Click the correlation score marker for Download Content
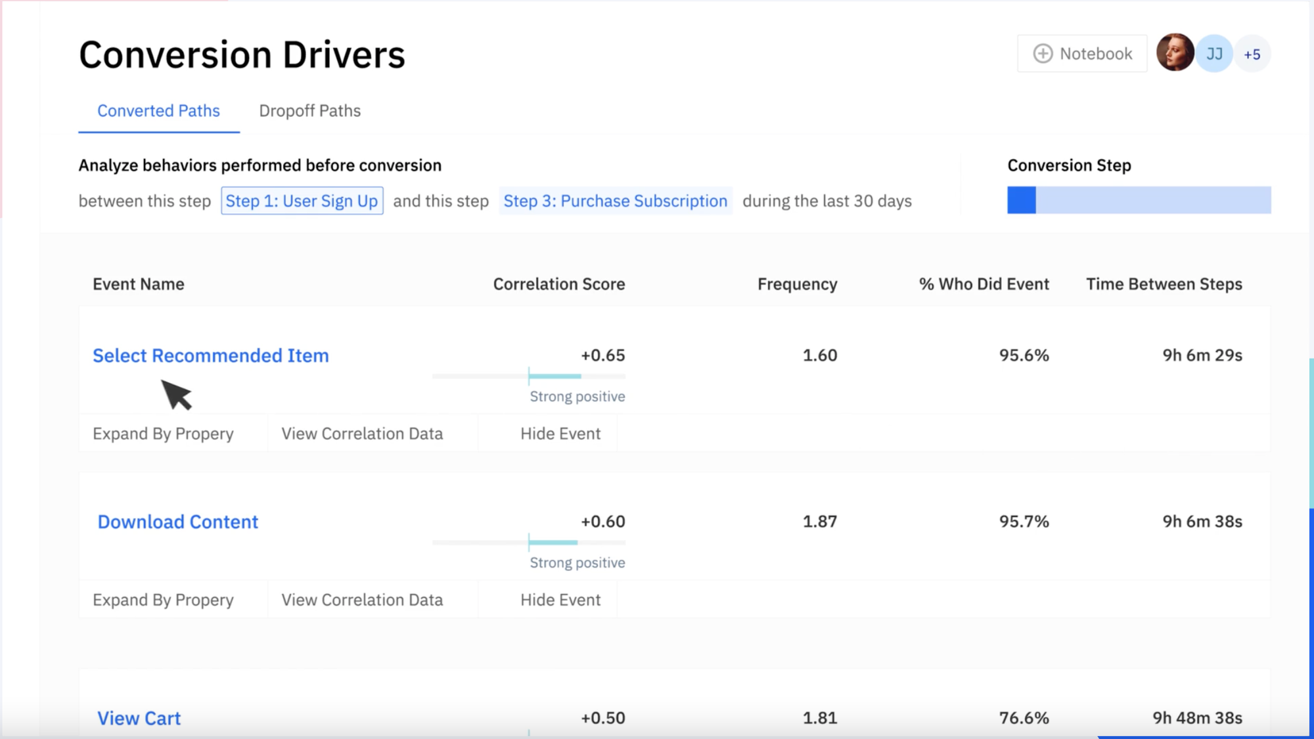The width and height of the screenshot is (1314, 739). click(530, 542)
